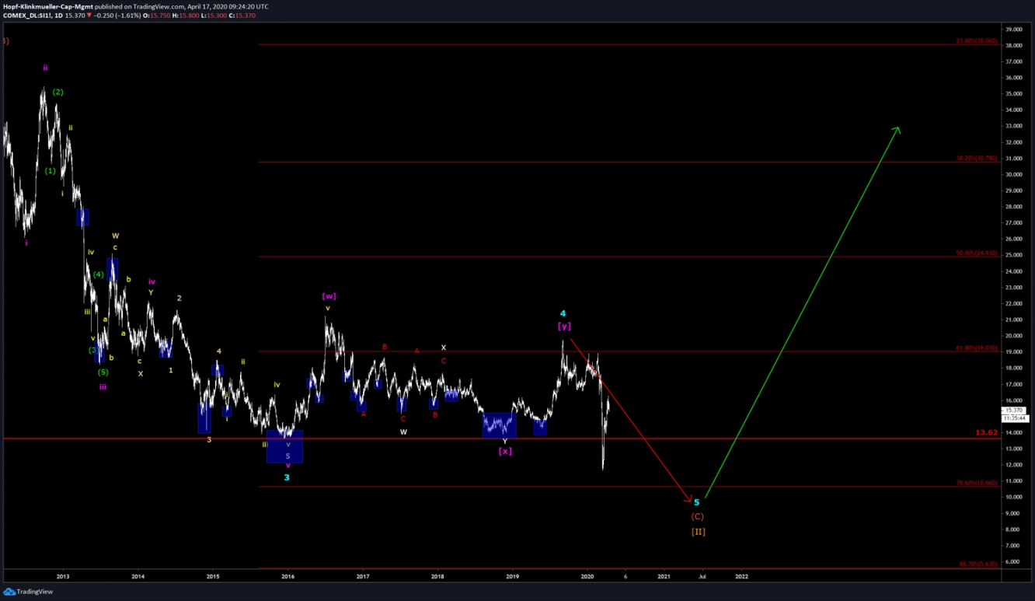The image size is (1035, 601).
Task: Click the 2017 label on time axis
Action: (x=362, y=577)
